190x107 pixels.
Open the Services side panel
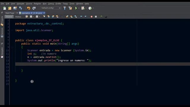click(2, 33)
